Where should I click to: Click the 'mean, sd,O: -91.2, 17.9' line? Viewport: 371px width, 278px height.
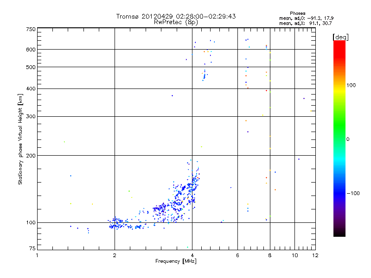click(306, 18)
